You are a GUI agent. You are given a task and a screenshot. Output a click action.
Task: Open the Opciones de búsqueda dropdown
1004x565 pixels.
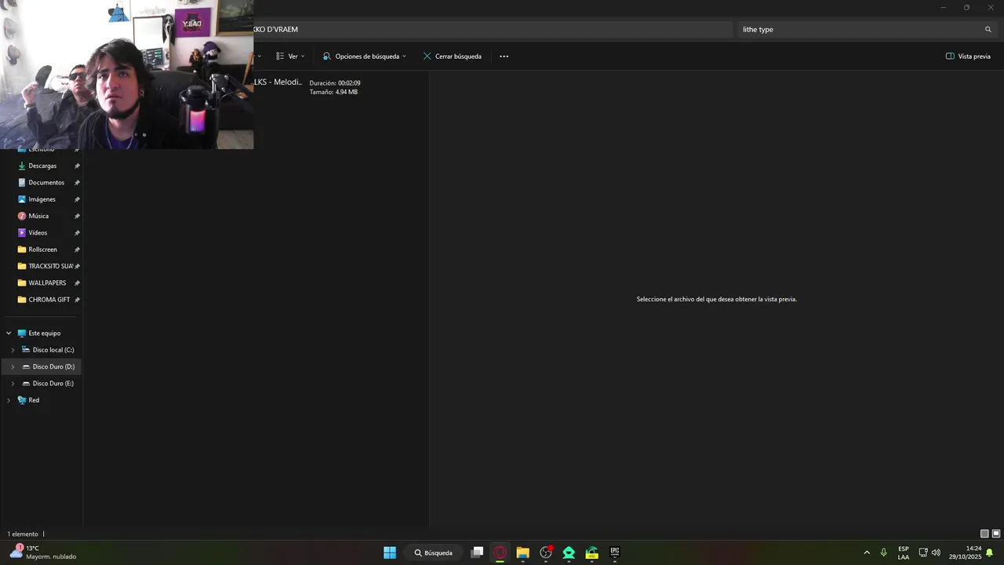(365, 56)
